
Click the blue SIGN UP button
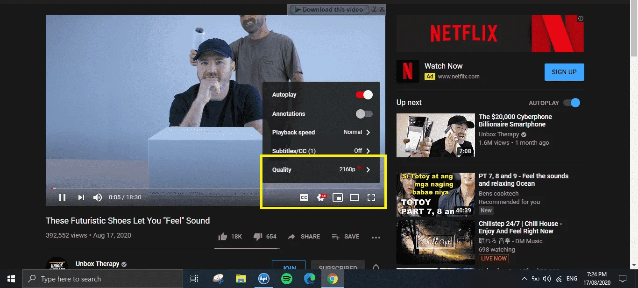[564, 72]
